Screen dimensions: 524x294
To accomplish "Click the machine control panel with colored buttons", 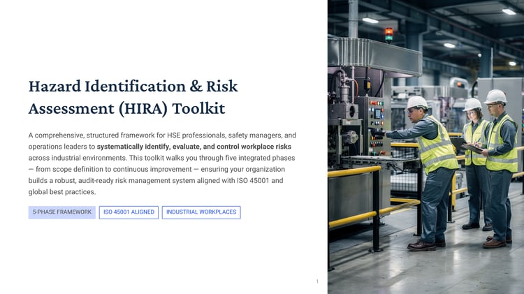I will (377, 125).
